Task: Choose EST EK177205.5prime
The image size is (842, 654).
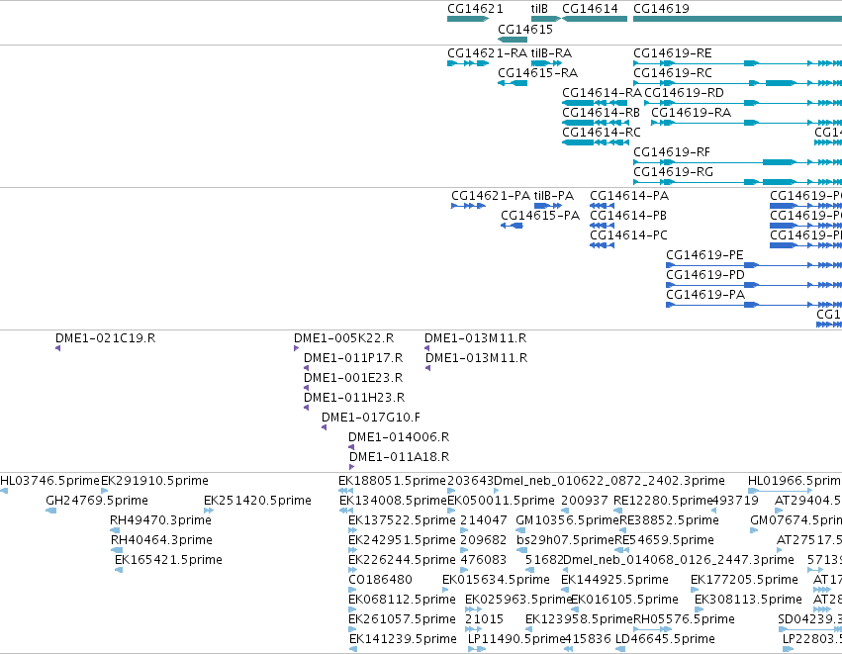Action: click(x=744, y=580)
